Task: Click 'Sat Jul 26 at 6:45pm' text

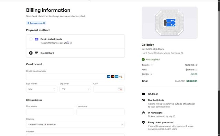Action: point(153,49)
